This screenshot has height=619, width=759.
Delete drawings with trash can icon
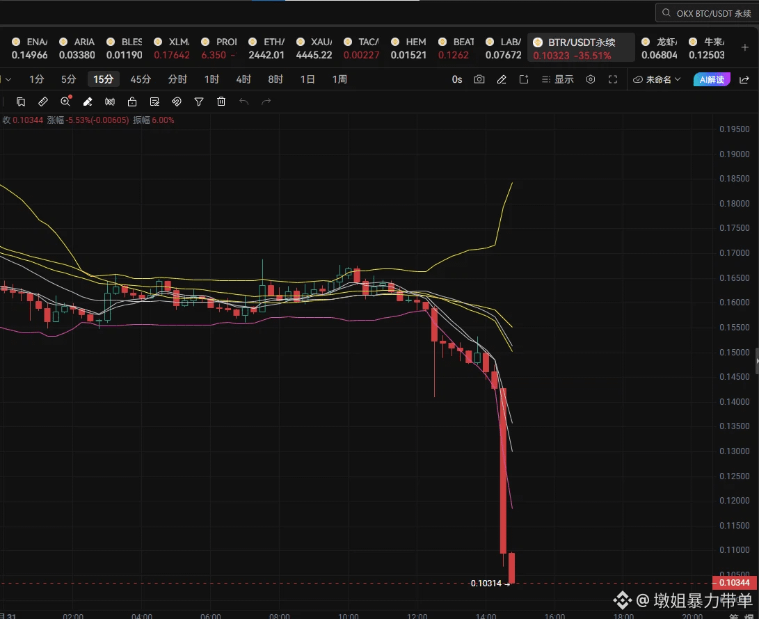(221, 102)
